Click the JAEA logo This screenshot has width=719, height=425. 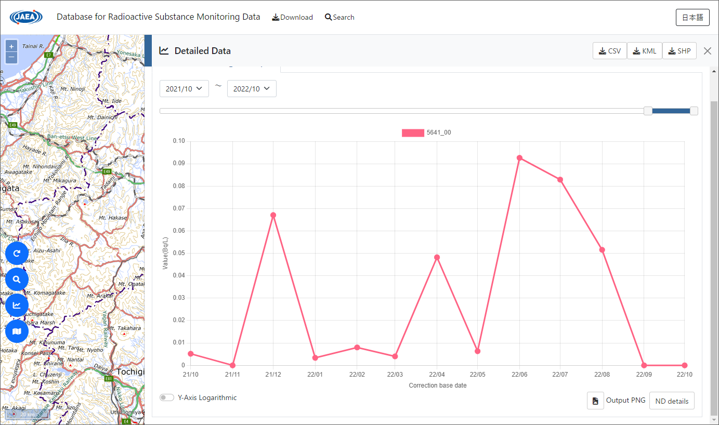26,17
